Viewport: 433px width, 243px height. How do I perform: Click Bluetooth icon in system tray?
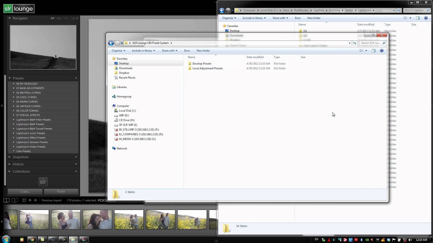(361, 240)
